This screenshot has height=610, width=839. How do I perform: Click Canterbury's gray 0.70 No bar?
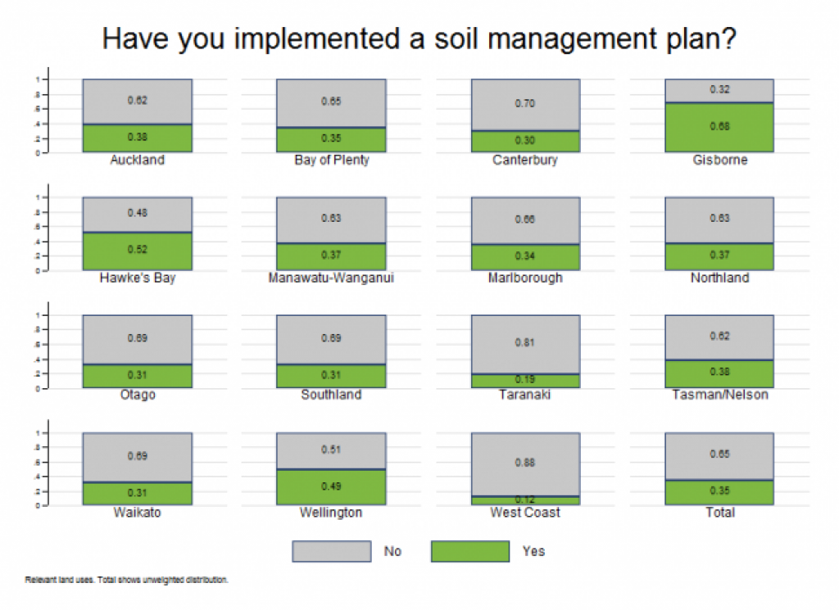[525, 105]
